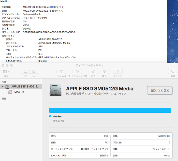Click the blue MacPro legend dot

click(50, 116)
